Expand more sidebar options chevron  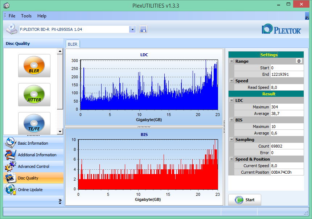(x=60, y=202)
